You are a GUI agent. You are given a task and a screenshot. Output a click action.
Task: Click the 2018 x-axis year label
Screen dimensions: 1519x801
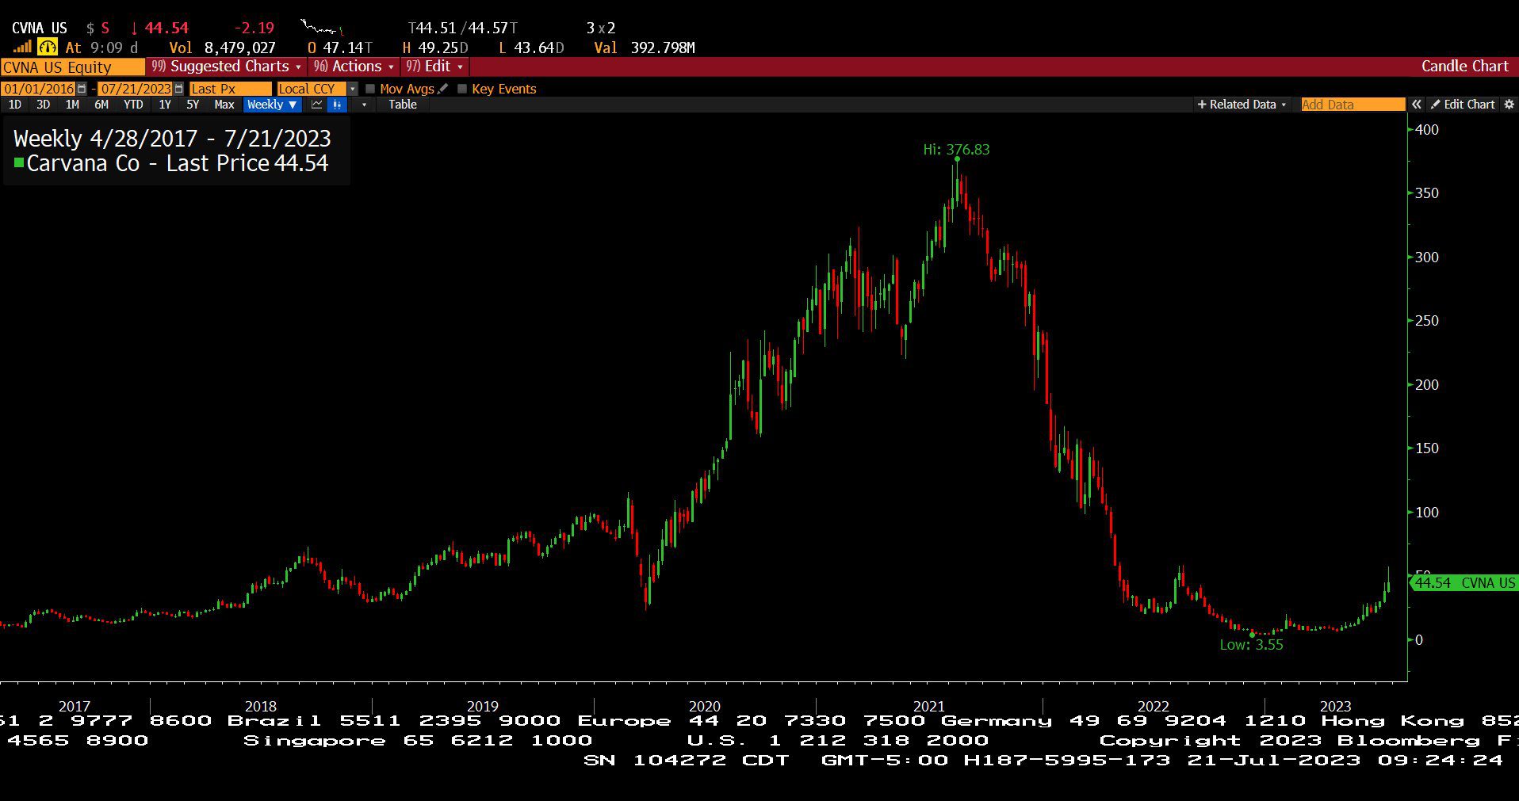(x=260, y=706)
